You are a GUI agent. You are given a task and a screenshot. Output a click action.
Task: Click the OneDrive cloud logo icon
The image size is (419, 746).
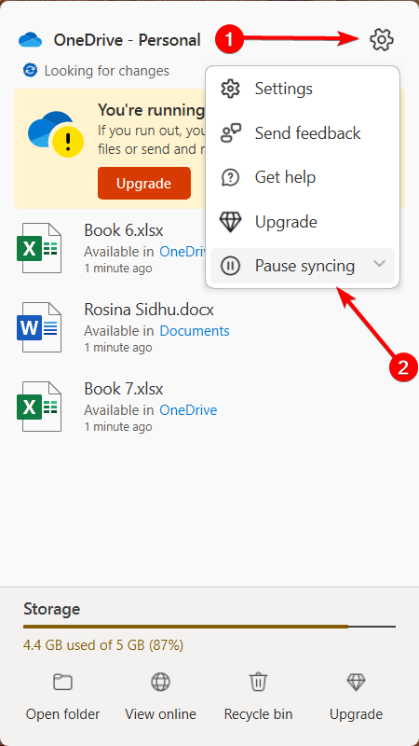click(x=31, y=40)
